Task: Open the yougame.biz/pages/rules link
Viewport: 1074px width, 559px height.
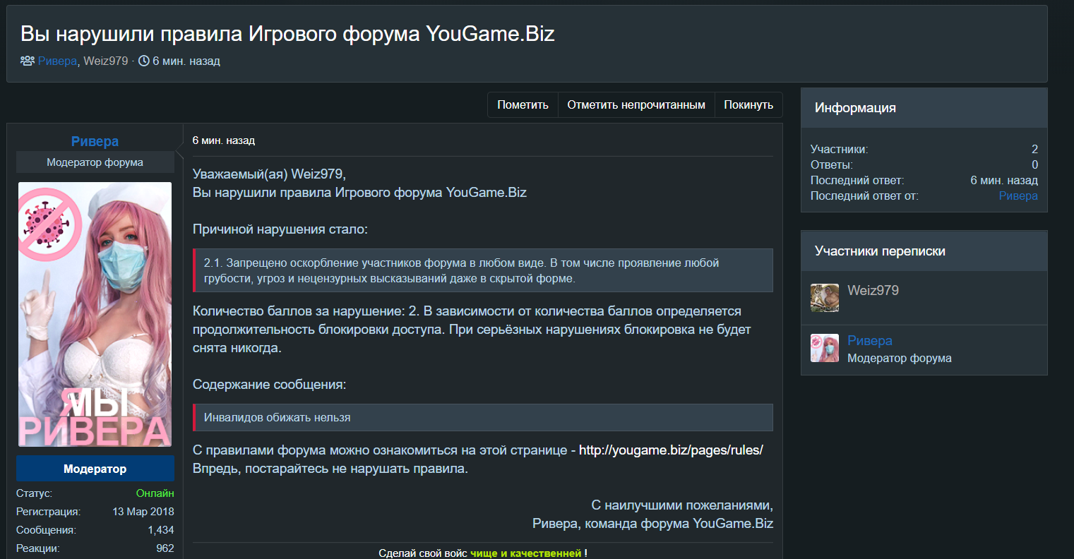Action: click(670, 450)
